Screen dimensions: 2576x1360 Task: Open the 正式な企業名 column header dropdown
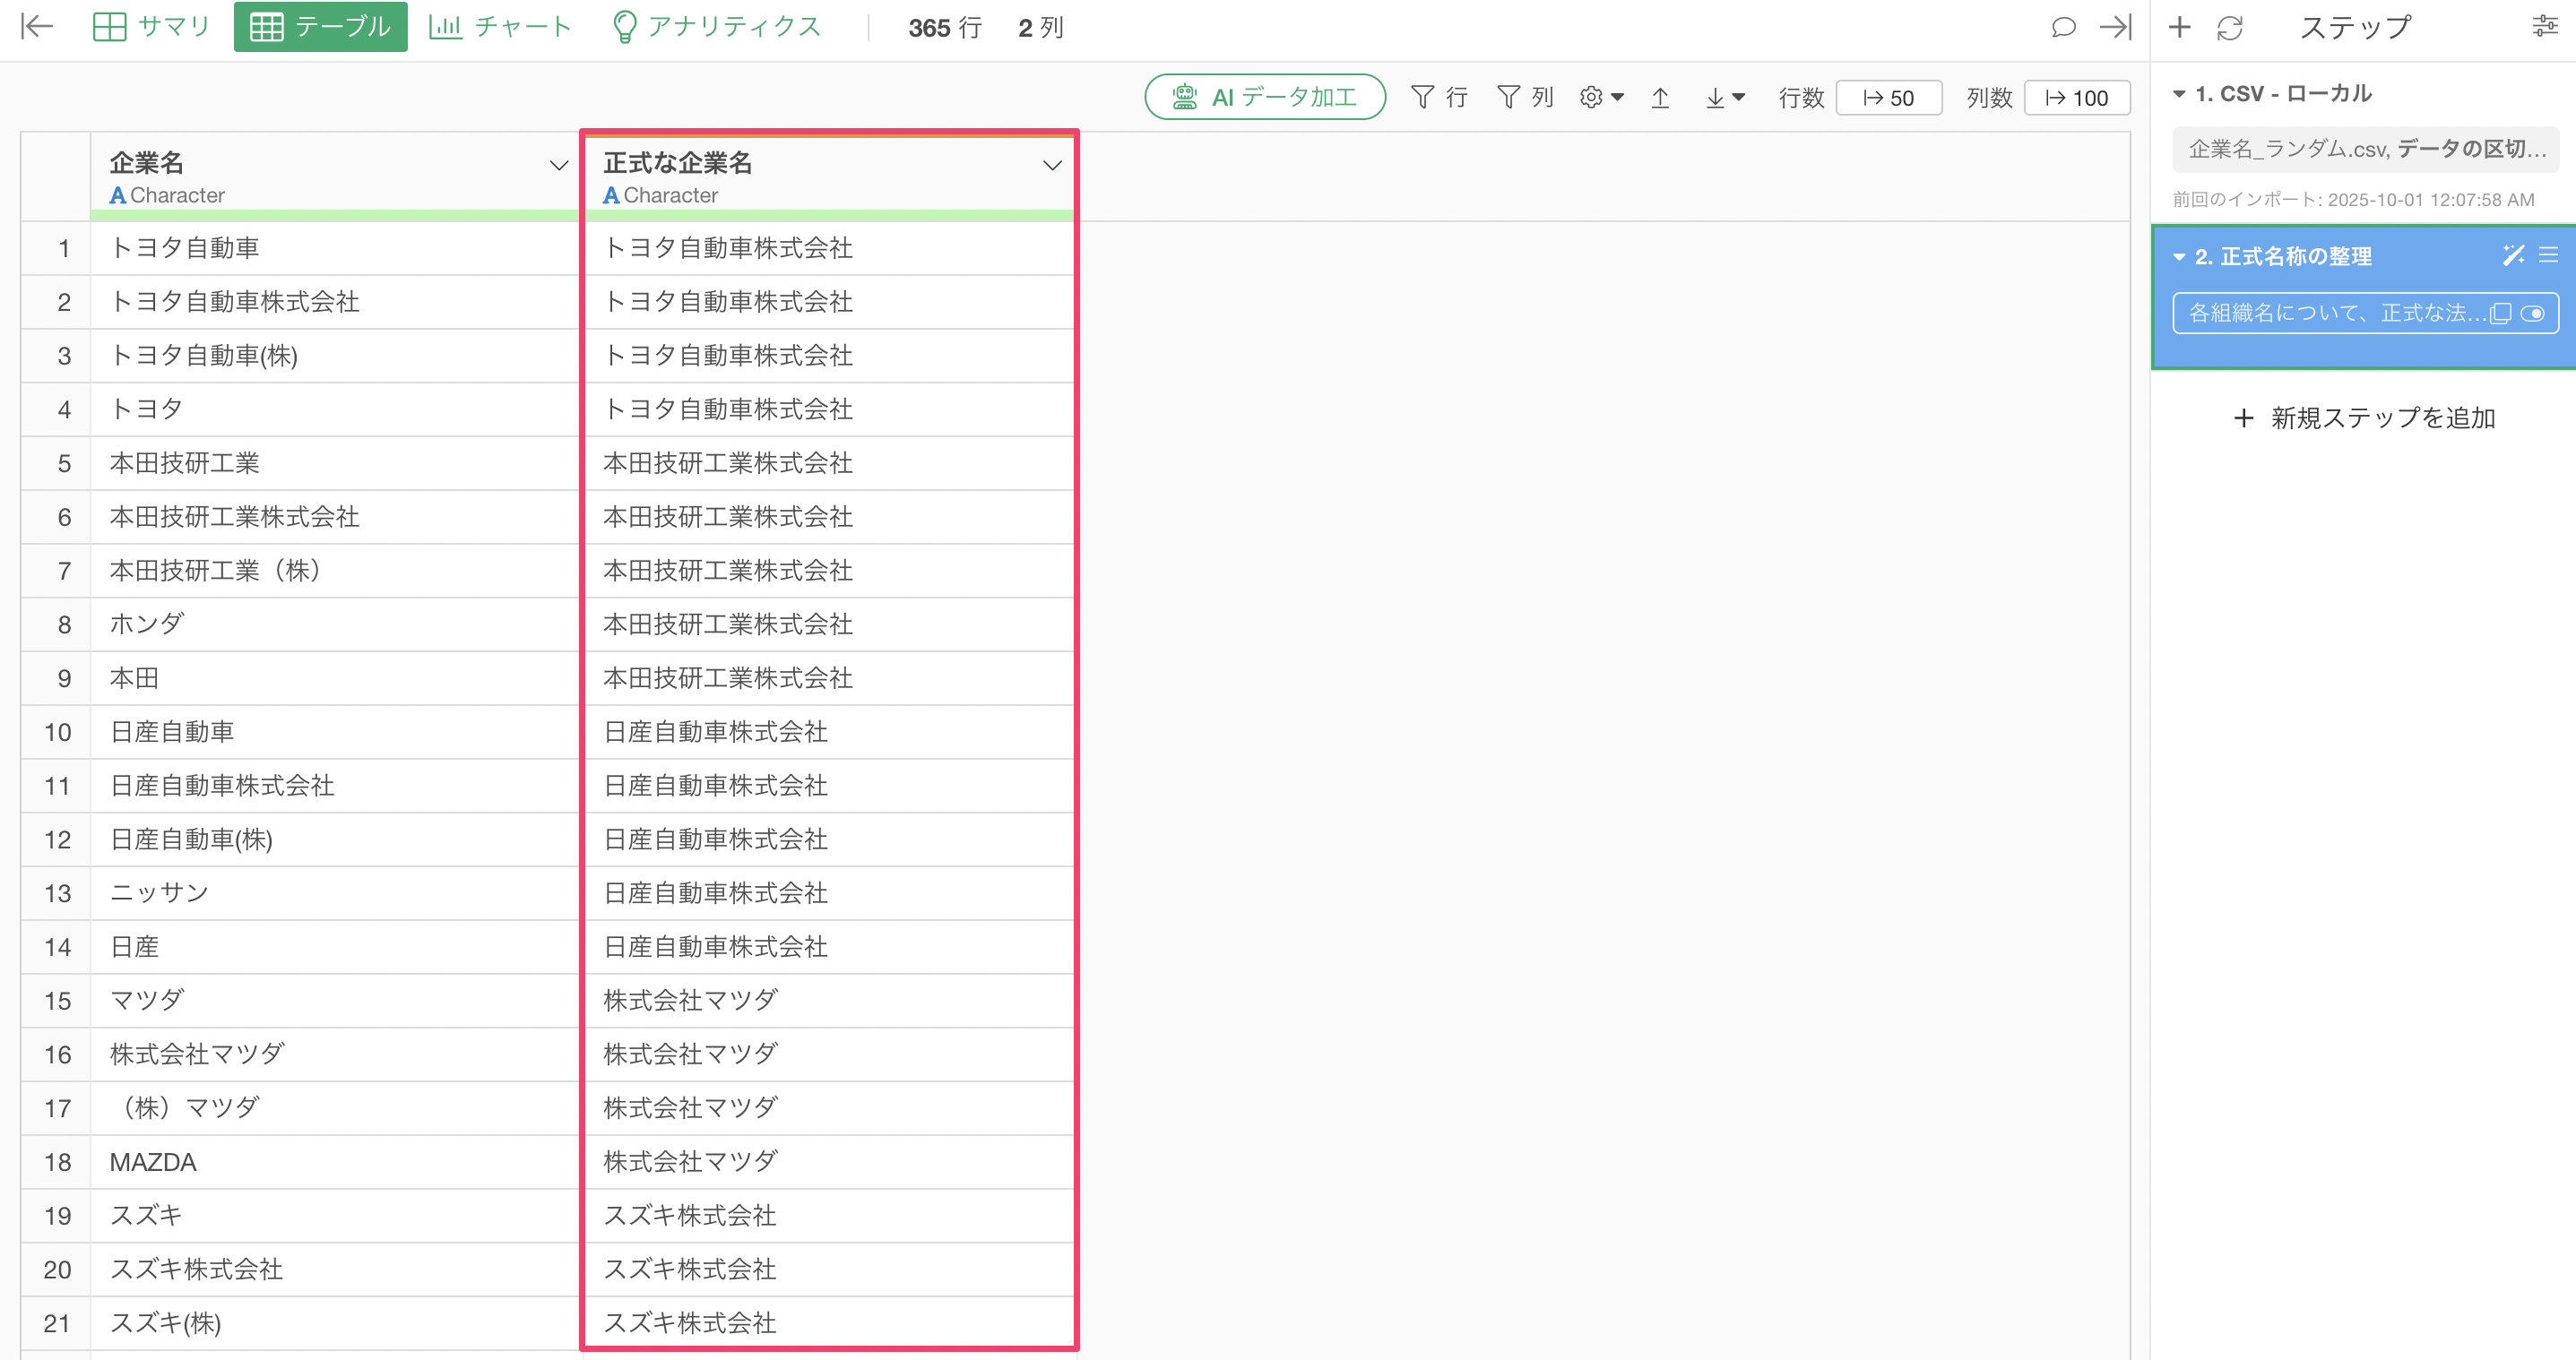coord(1052,166)
